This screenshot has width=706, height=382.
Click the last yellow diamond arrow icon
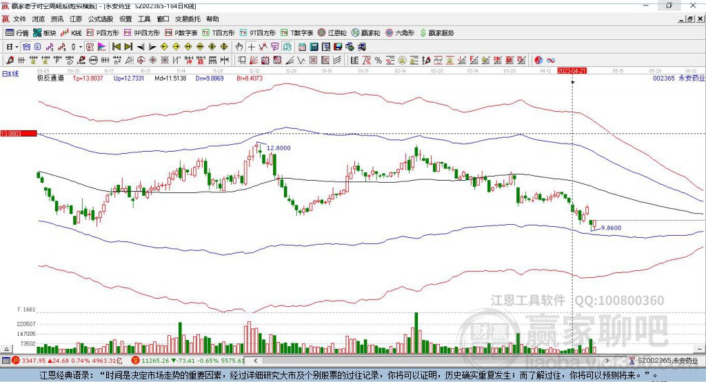point(224,47)
